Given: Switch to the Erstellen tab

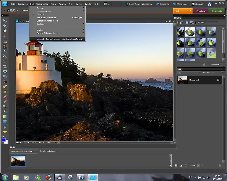Looking at the screenshot, I should tap(201, 11).
